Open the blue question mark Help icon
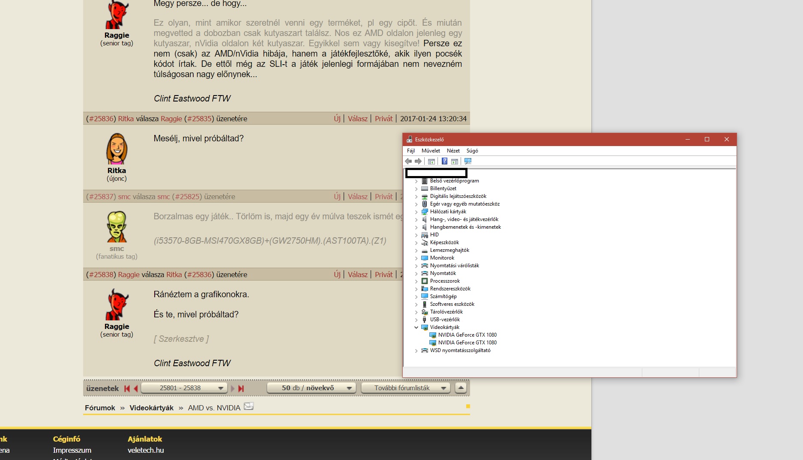The height and width of the screenshot is (460, 803). 445,161
